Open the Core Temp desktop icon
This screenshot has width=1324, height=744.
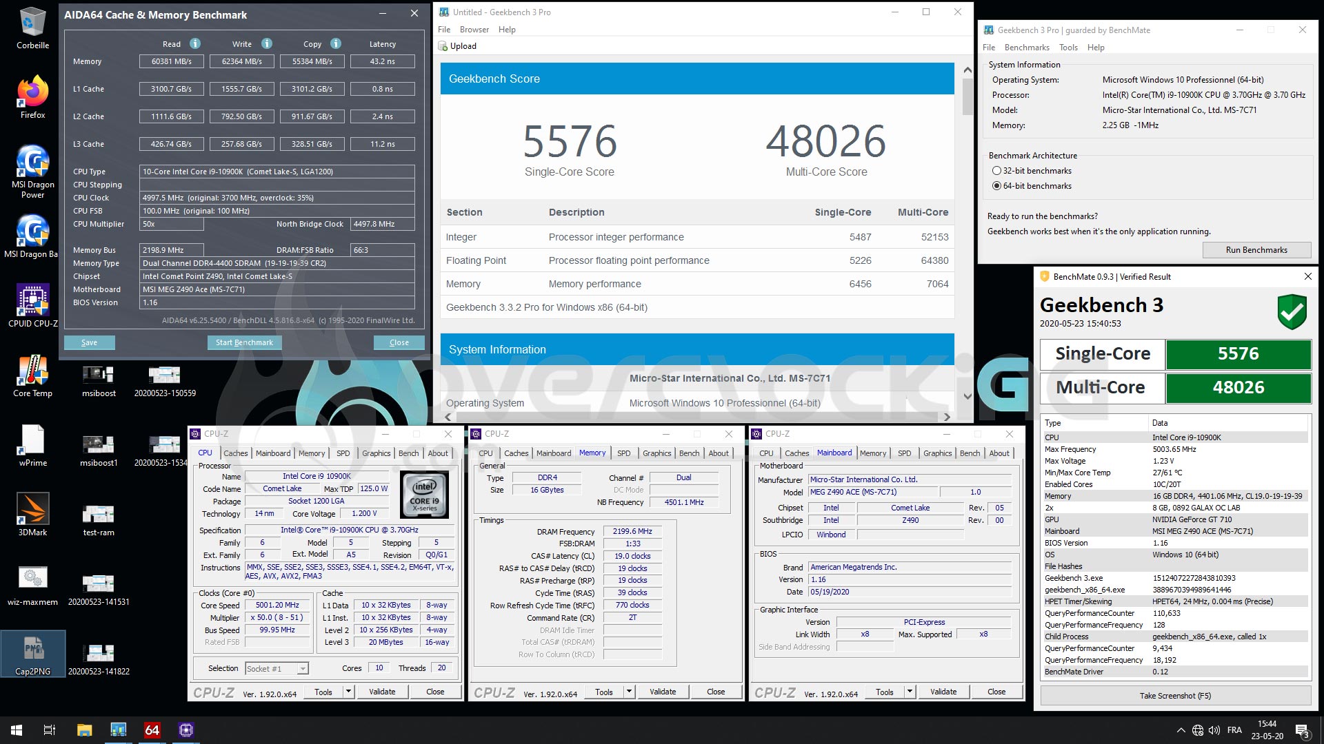32,375
